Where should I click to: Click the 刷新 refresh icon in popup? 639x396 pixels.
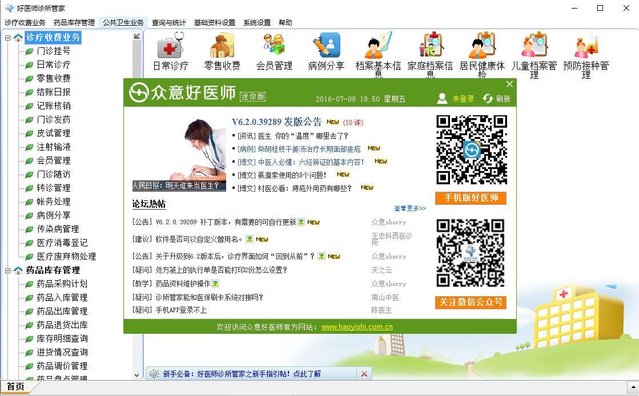tap(488, 99)
